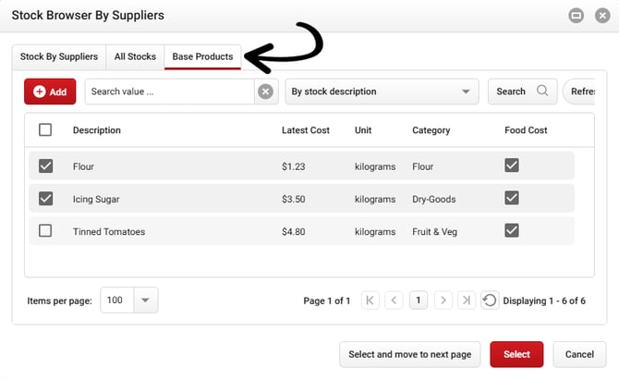The image size is (619, 380).
Task: Click the magnifier icon in the Search button
Action: (542, 91)
